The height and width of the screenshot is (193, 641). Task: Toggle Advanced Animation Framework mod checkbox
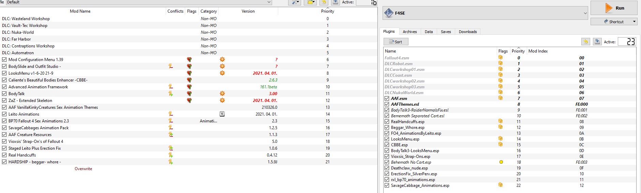(x=4, y=87)
